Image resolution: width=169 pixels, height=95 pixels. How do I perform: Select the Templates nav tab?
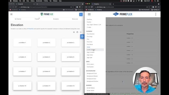pyautogui.click(x=56, y=19)
